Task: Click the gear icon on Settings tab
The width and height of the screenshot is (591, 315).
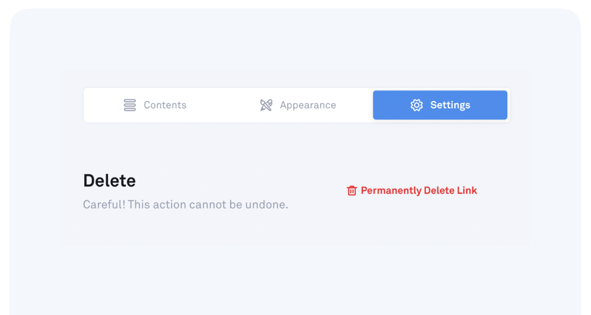Action: pyautogui.click(x=416, y=106)
